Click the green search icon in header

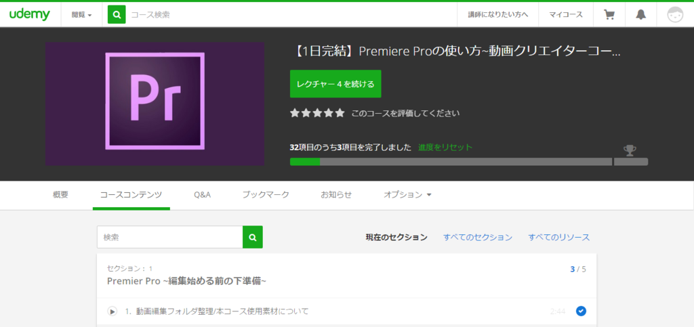(117, 15)
